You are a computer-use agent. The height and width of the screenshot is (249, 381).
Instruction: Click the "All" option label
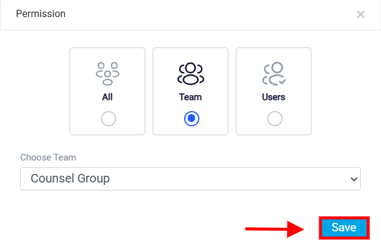[x=108, y=97]
